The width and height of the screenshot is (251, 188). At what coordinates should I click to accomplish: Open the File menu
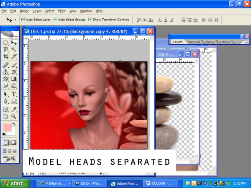point(4,11)
